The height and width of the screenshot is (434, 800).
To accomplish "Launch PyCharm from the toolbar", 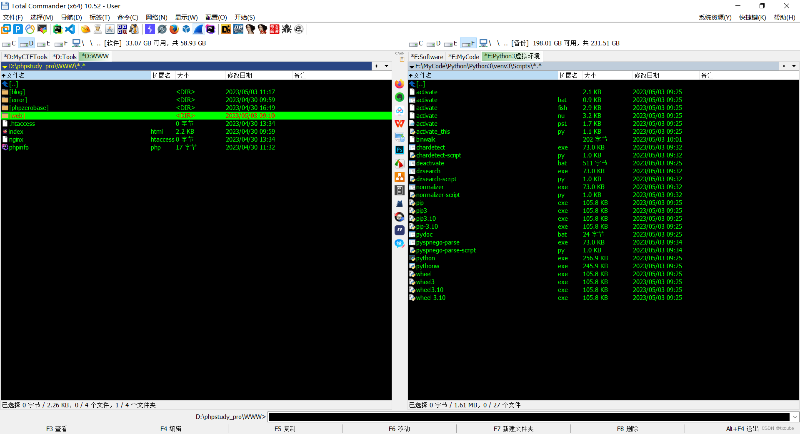I will click(x=58, y=29).
